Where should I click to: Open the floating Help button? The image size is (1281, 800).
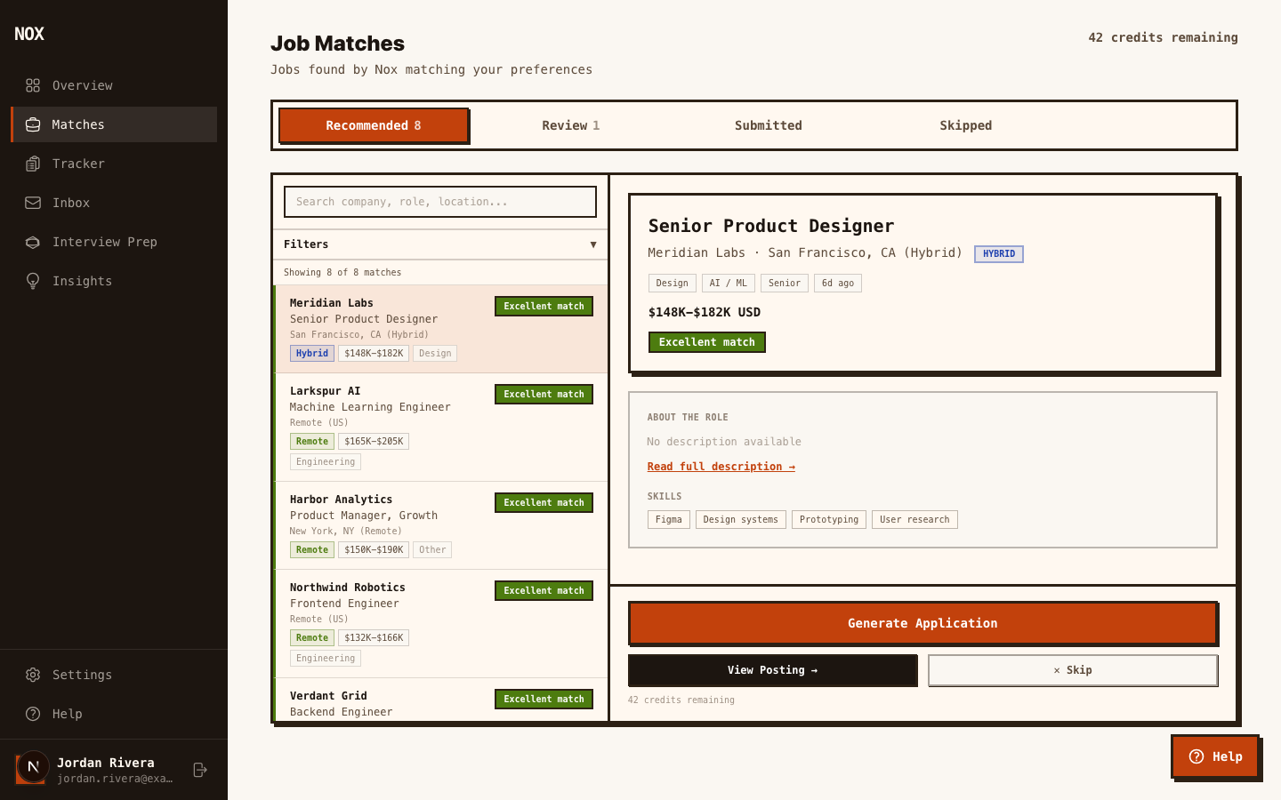[x=1215, y=756]
